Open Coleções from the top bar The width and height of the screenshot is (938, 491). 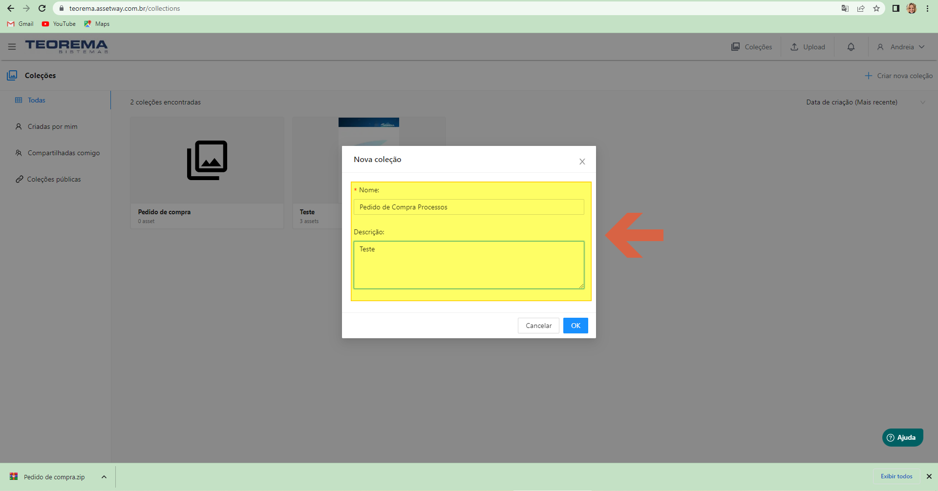[x=751, y=47]
